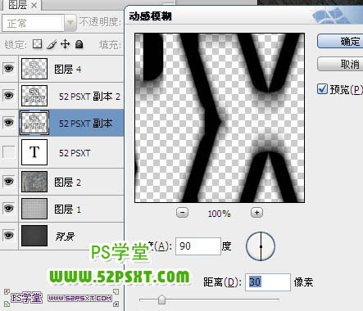
Task: Select the 背景 layer thumbnail
Action: click(x=34, y=236)
